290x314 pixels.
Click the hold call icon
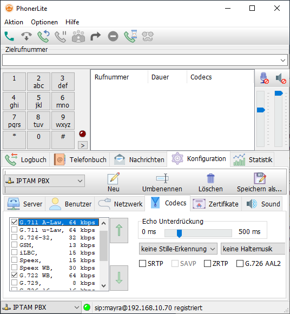61,36
